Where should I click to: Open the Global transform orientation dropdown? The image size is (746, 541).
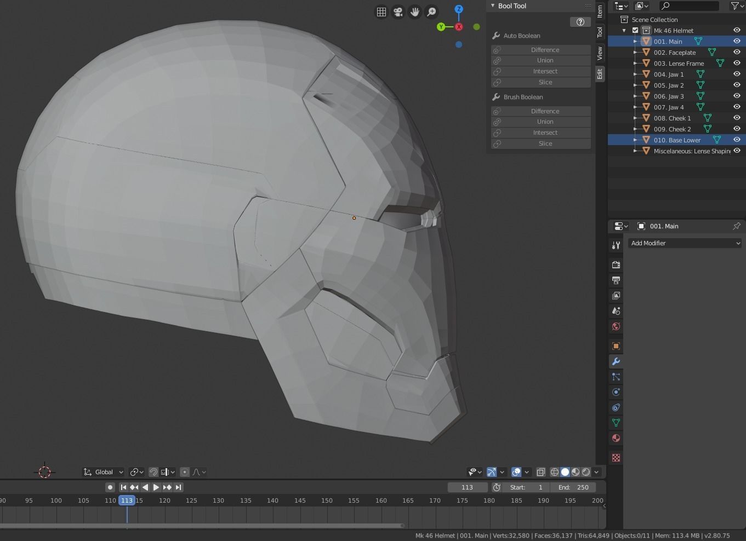(x=103, y=472)
